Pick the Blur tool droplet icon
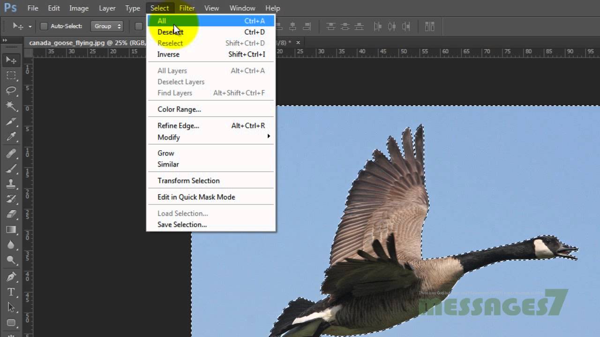This screenshot has height=337, width=600. pyautogui.click(x=11, y=245)
